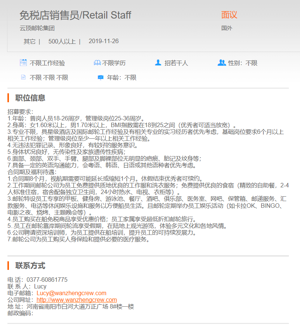Click the company name 云顶邮轮集团
Viewport: 300px width, 326px height.
(x=37, y=28)
